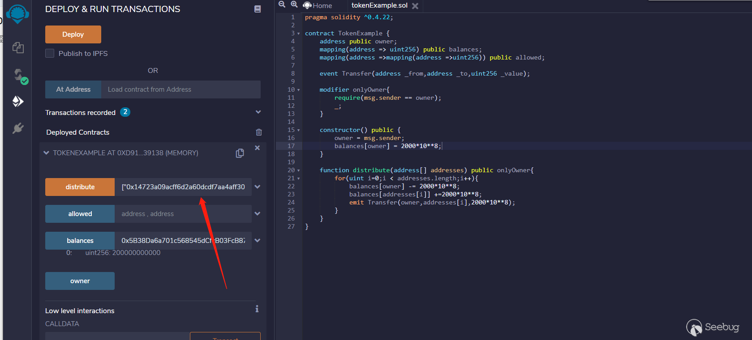Click the Load contract from Address field
Viewport: 752px width, 340px height.
pyautogui.click(x=180, y=89)
